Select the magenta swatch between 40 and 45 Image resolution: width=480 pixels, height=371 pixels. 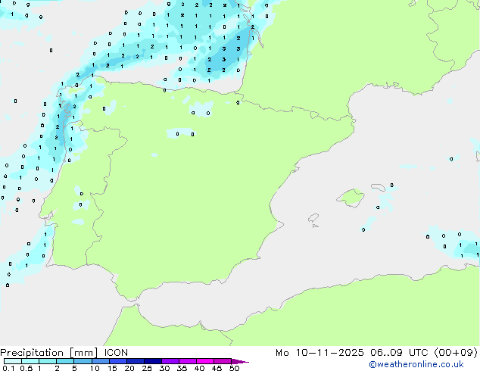click(205, 361)
